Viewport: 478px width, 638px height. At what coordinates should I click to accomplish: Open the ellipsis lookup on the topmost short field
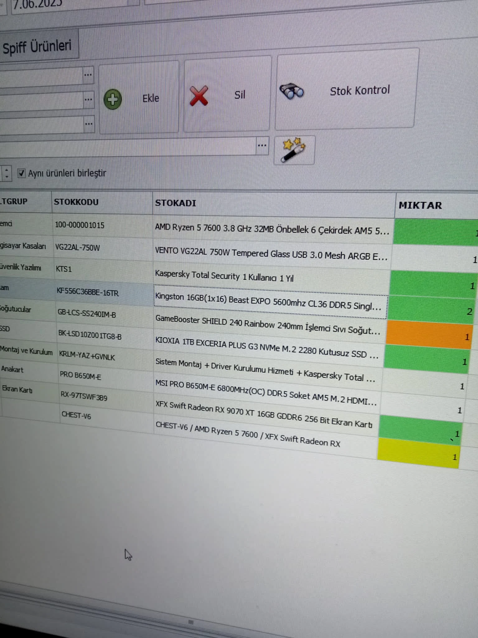[x=88, y=75]
